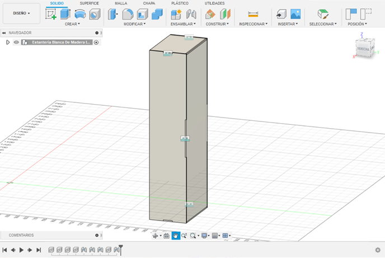
Task: Select the Combine tool
Action: click(157, 14)
